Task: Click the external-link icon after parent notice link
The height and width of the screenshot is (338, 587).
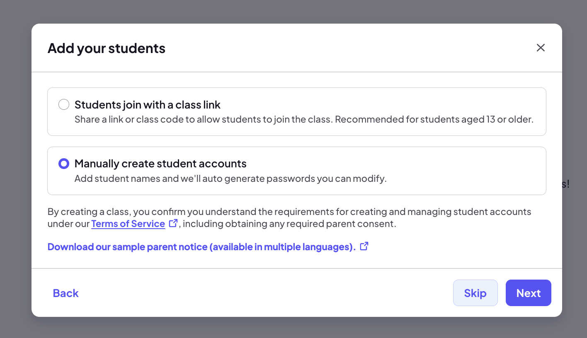Action: pyautogui.click(x=364, y=246)
